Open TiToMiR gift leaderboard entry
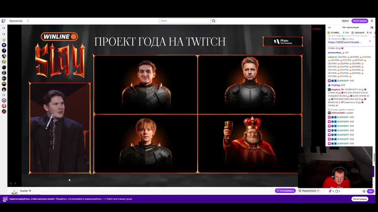This screenshot has height=212, width=378. [338, 33]
